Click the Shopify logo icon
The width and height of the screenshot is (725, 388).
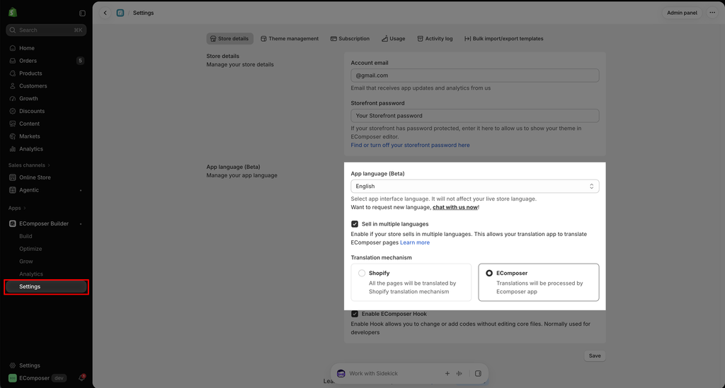pyautogui.click(x=13, y=13)
